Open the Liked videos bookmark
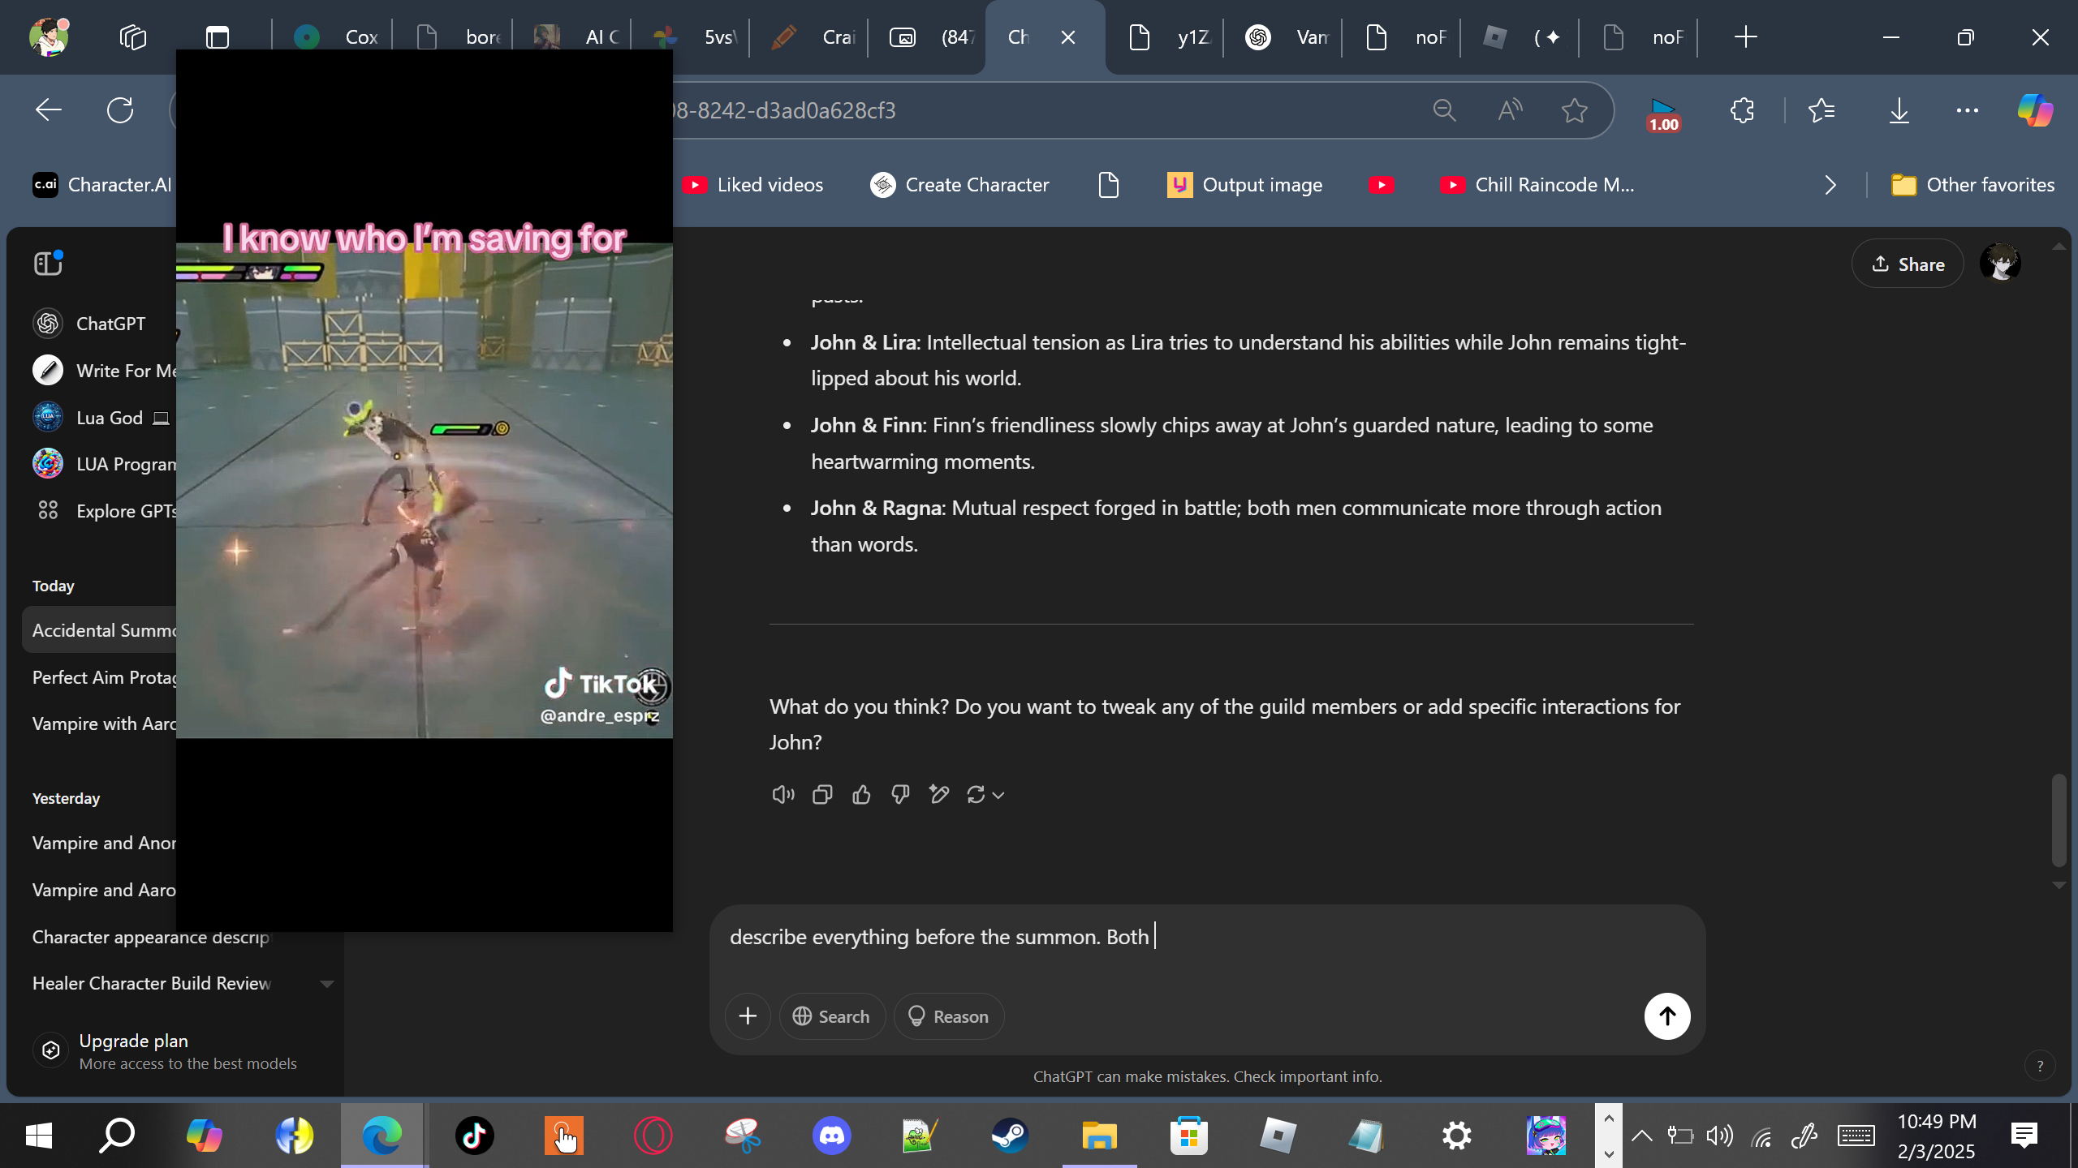 753,185
